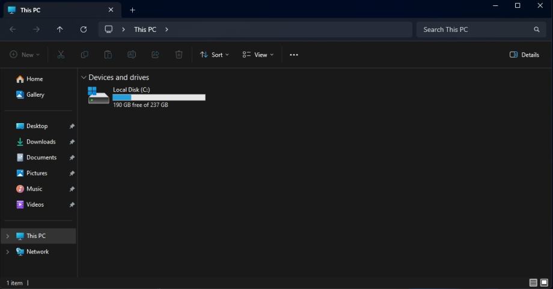Click the monitor icon in address bar
Viewport: 553px width, 289px height.
pyautogui.click(x=109, y=29)
